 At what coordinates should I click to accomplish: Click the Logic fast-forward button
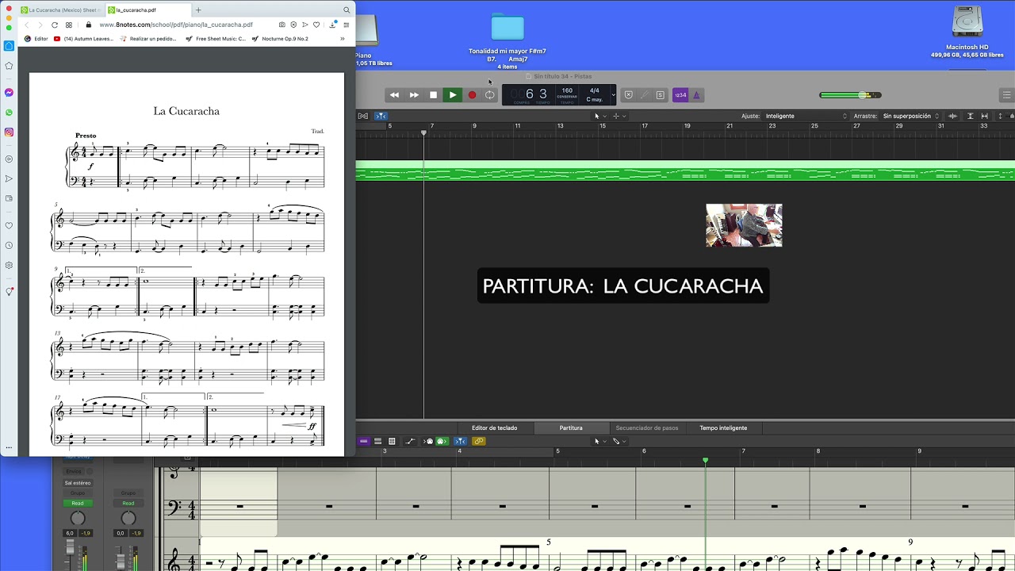tap(414, 95)
